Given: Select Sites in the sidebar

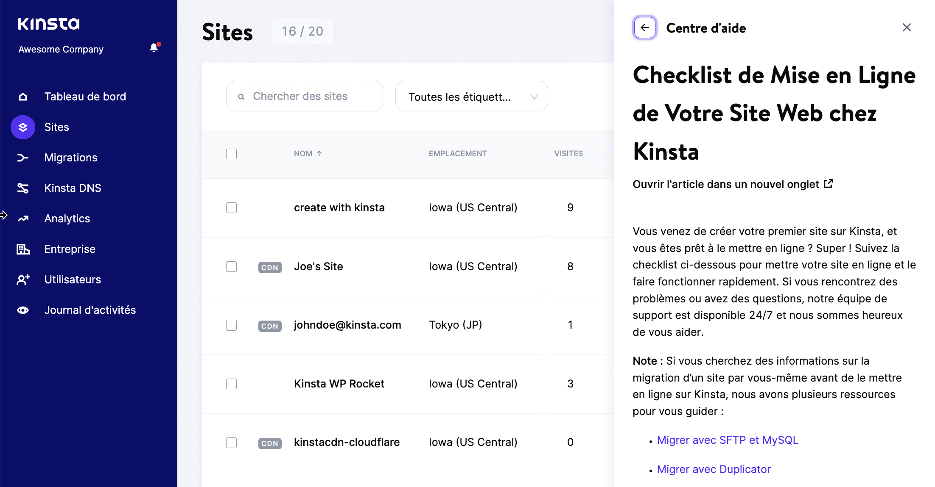Looking at the screenshot, I should coord(57,127).
